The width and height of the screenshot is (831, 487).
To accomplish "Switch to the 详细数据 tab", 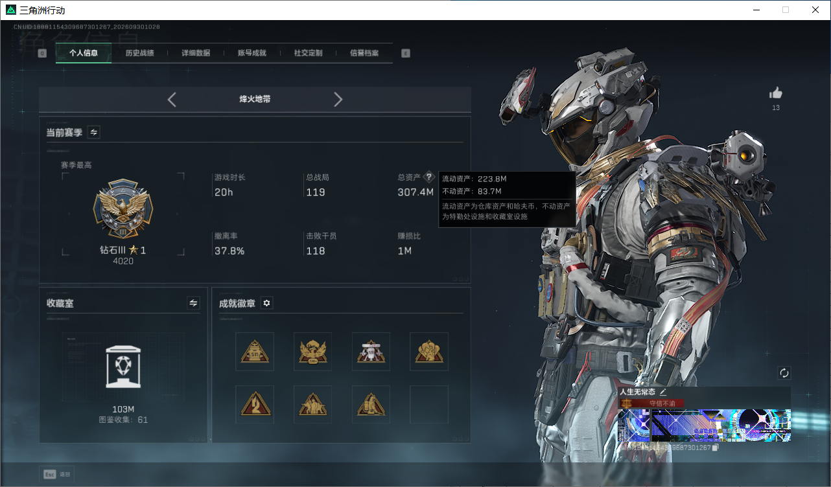I will click(x=196, y=53).
